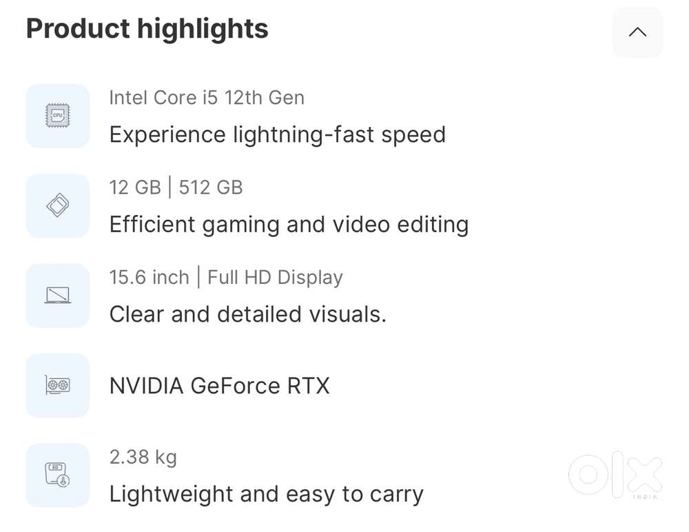This screenshot has height=532, width=689.
Task: Click the laptop display icon
Action: (x=58, y=296)
